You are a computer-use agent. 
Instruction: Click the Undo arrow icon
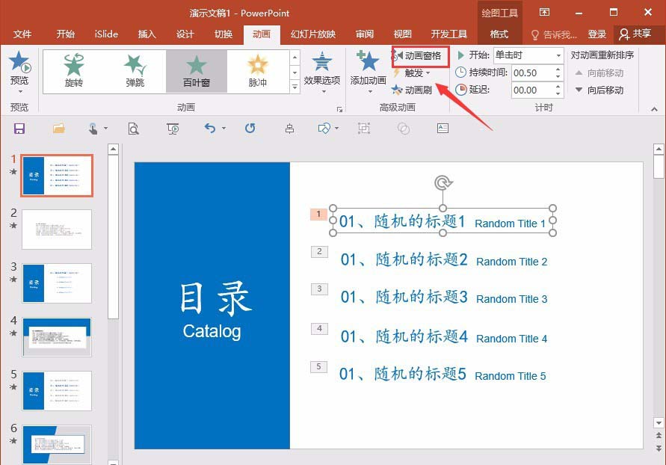pyautogui.click(x=210, y=129)
